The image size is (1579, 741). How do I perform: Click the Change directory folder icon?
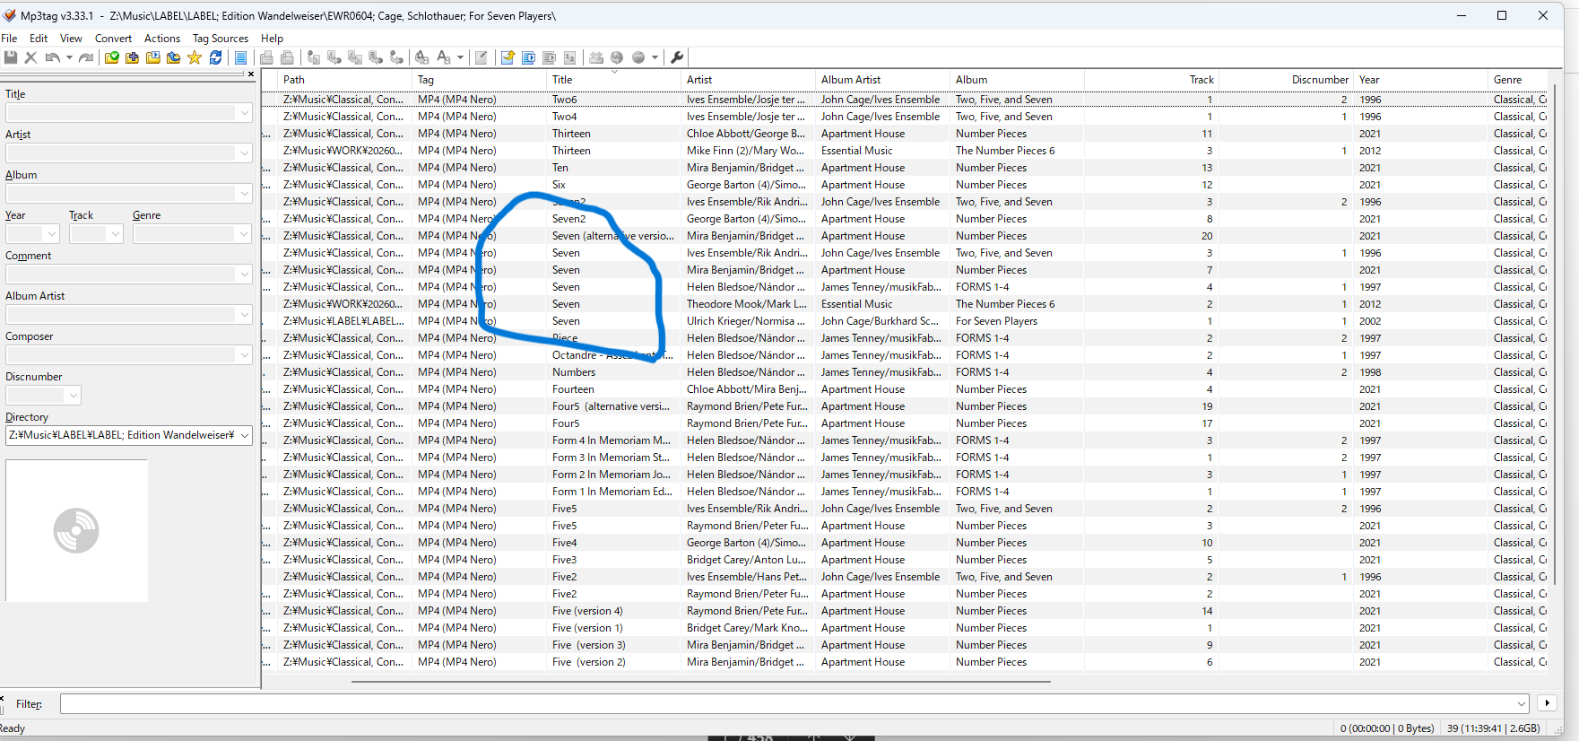pos(112,57)
